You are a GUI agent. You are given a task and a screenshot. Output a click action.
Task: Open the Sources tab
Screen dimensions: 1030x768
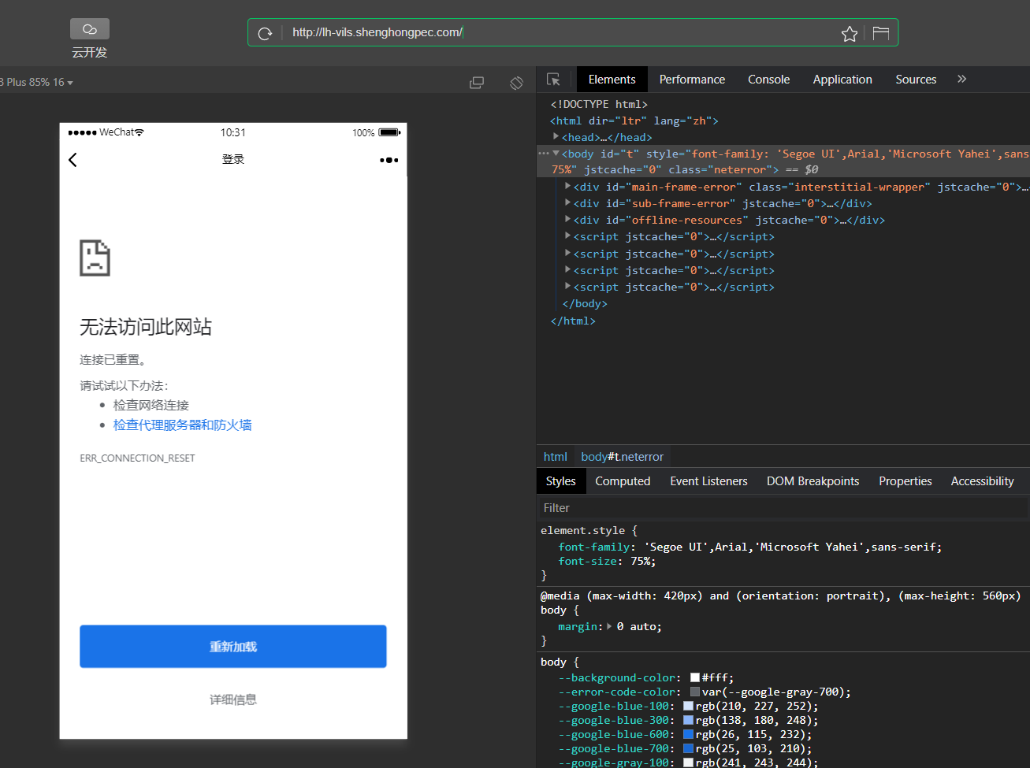tap(916, 80)
